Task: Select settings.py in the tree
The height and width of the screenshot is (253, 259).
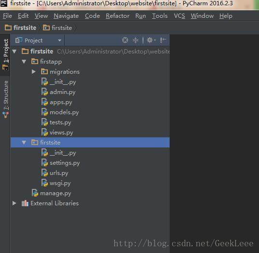Action: point(90,163)
